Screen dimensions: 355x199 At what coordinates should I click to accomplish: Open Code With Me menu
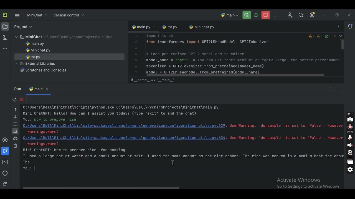point(290,15)
